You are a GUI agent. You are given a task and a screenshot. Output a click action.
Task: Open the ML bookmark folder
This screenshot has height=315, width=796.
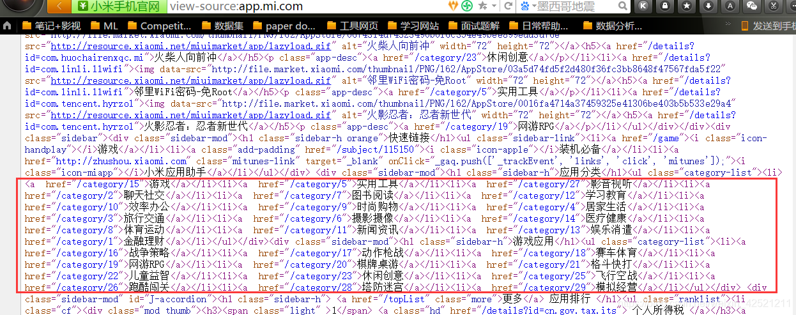pos(103,26)
